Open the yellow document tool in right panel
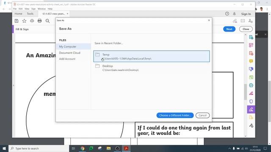The height and width of the screenshot is (152, 271). [x=251, y=117]
